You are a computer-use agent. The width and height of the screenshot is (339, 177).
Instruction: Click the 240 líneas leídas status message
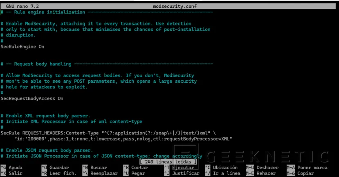(168, 161)
